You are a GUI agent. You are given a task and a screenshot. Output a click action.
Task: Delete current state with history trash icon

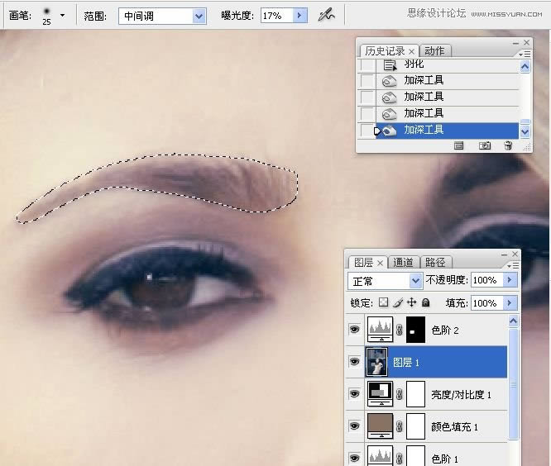tap(508, 145)
